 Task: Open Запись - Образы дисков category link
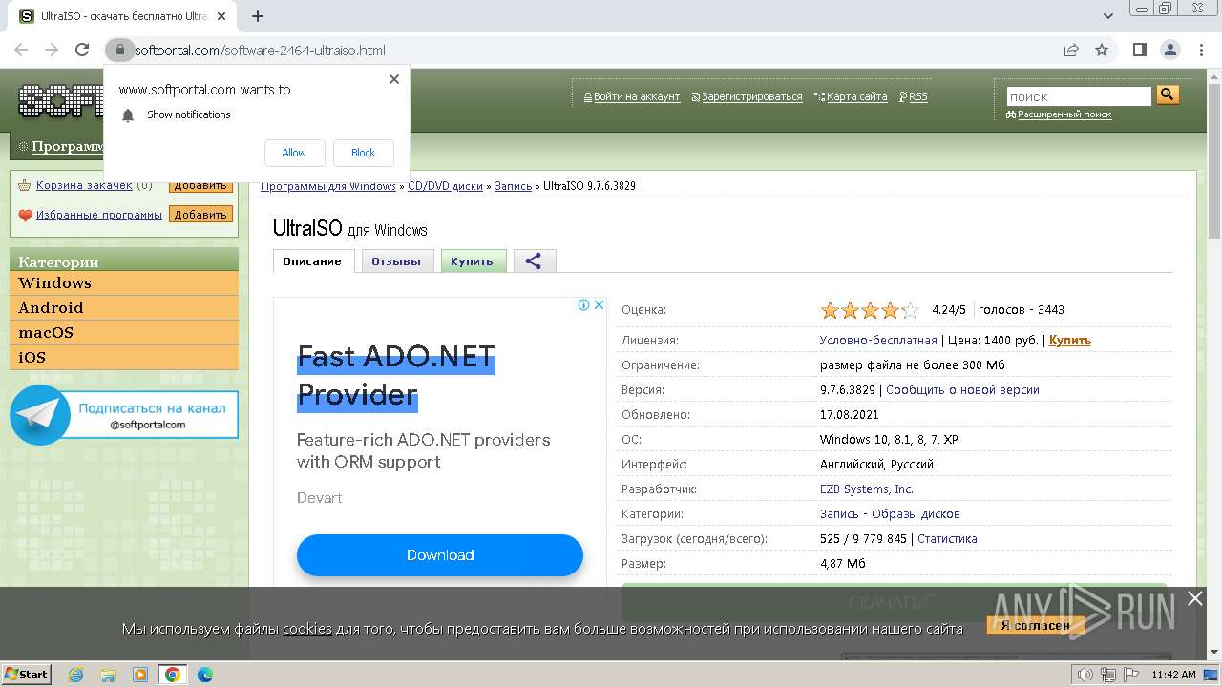point(890,513)
